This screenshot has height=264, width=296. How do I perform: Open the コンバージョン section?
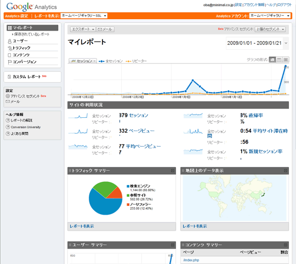pos(24,62)
